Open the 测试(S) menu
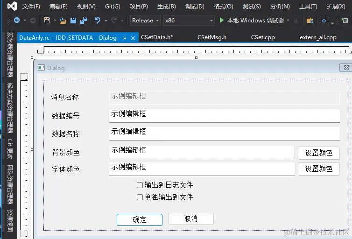352x239 pixels. [x=252, y=6]
